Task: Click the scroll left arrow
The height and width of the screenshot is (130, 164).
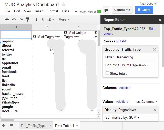Action: coord(91,120)
